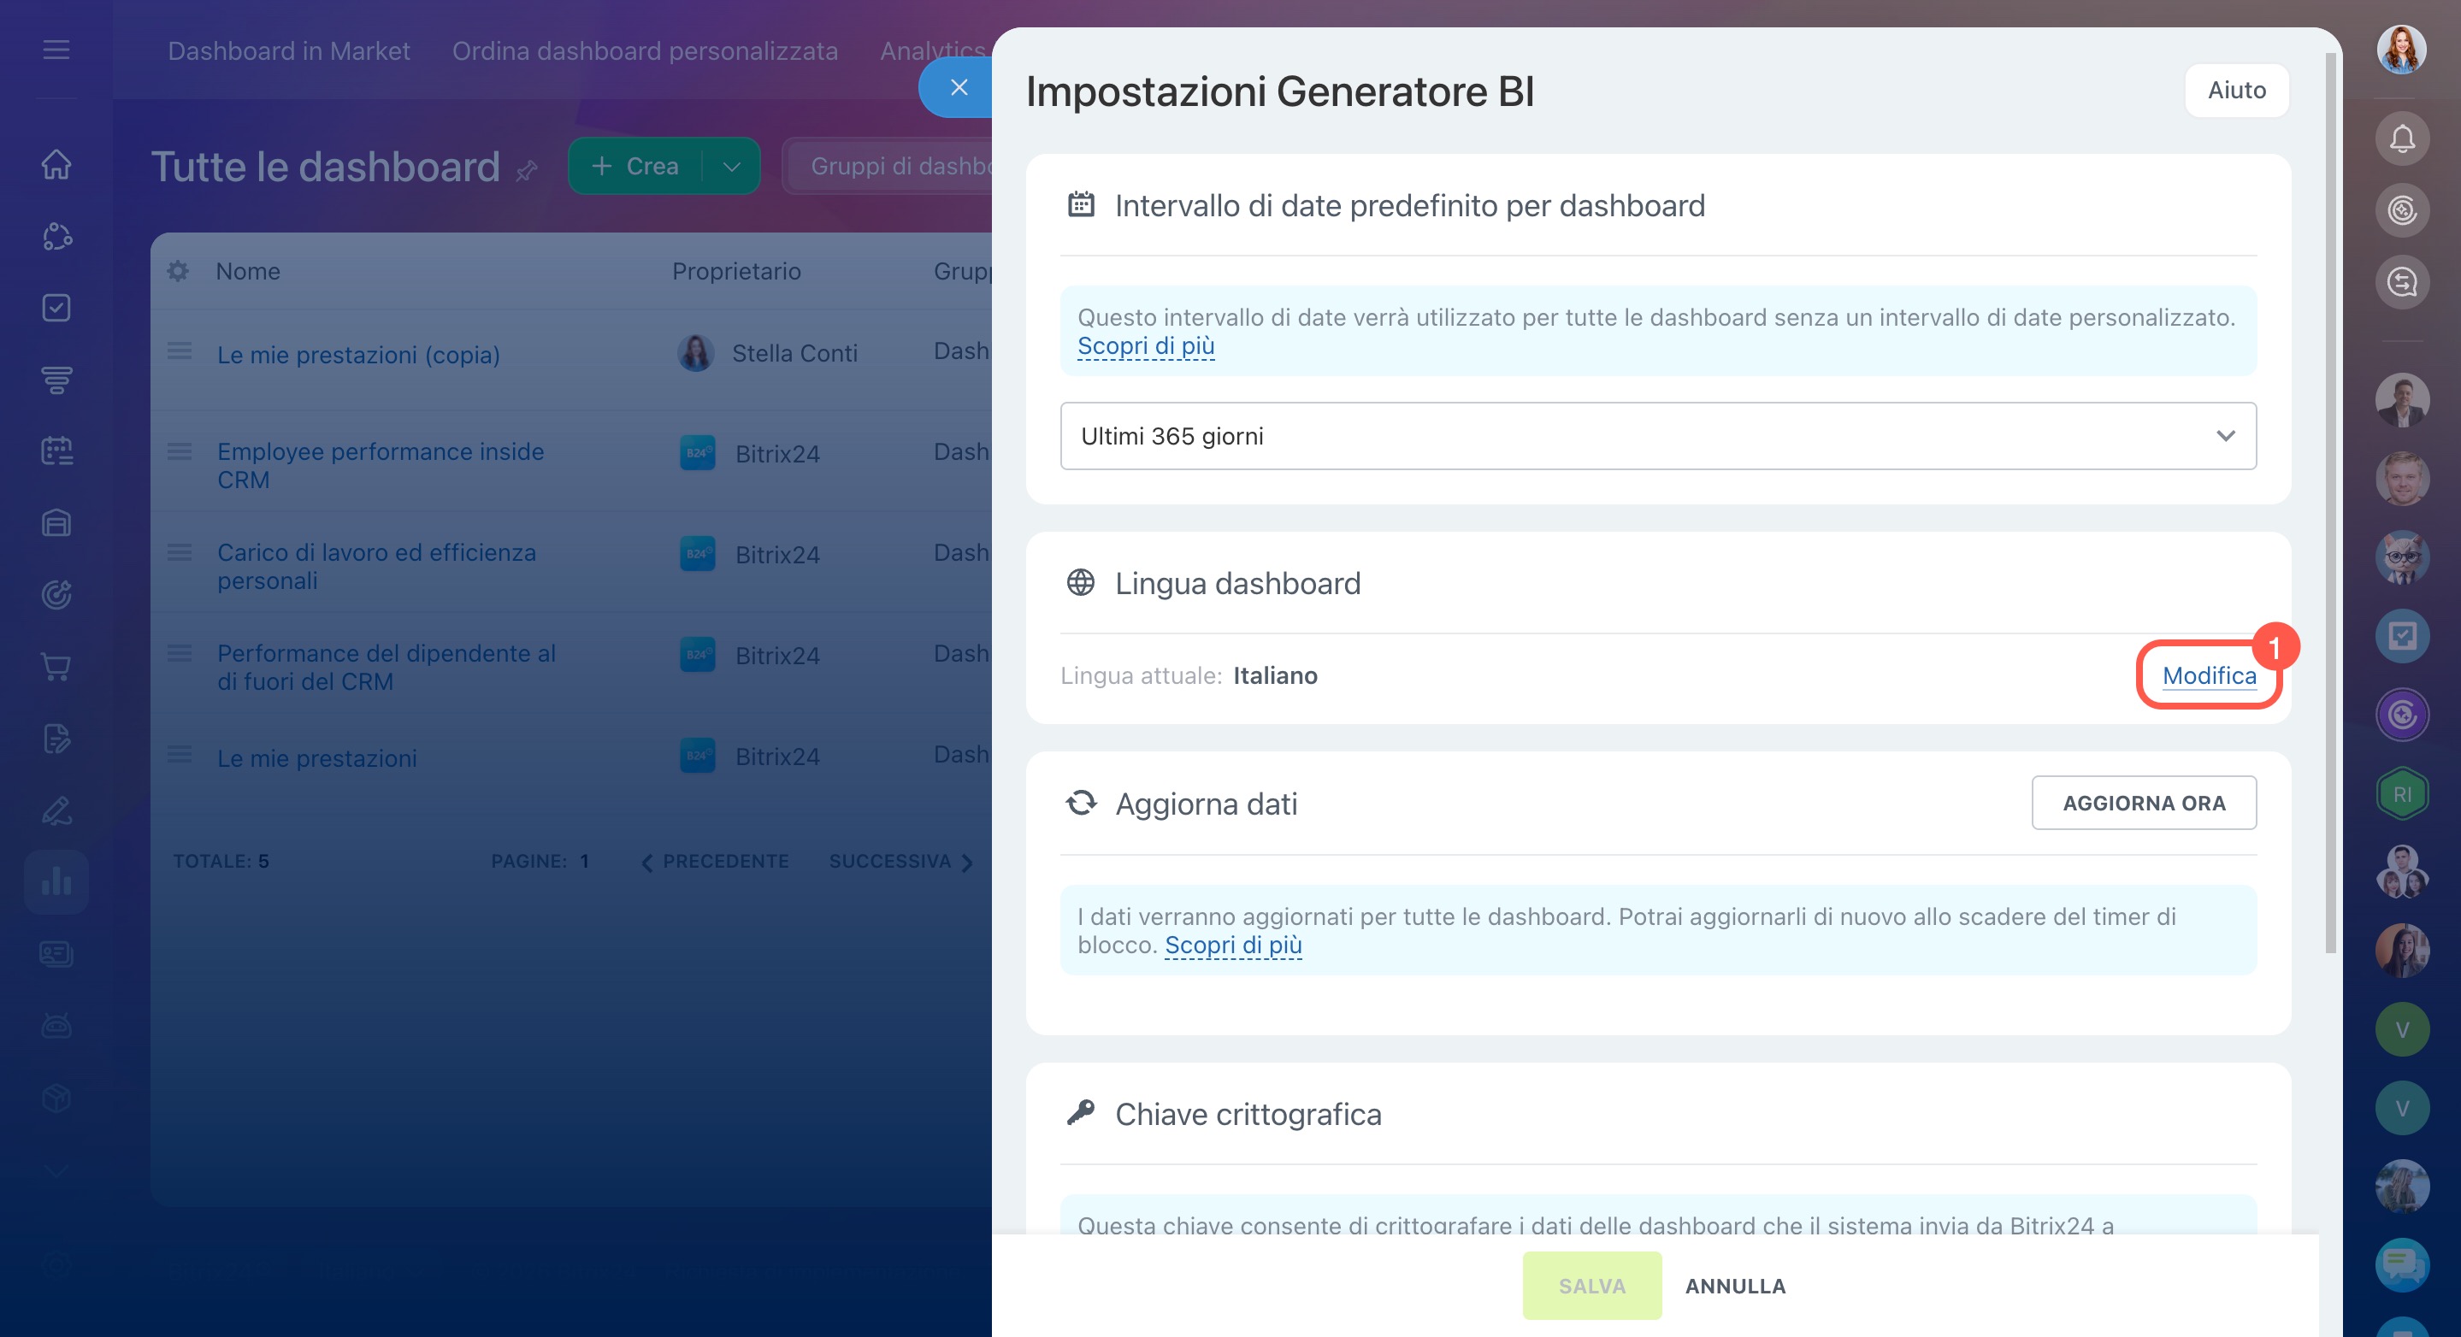This screenshot has width=2461, height=1337.
Task: Open Ordina dashboard personalizzata tab
Action: 645,50
